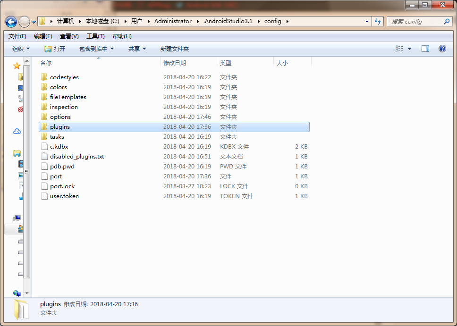Image resolution: width=457 pixels, height=326 pixels.
Task: Select the plugins folder row
Action: point(174,126)
